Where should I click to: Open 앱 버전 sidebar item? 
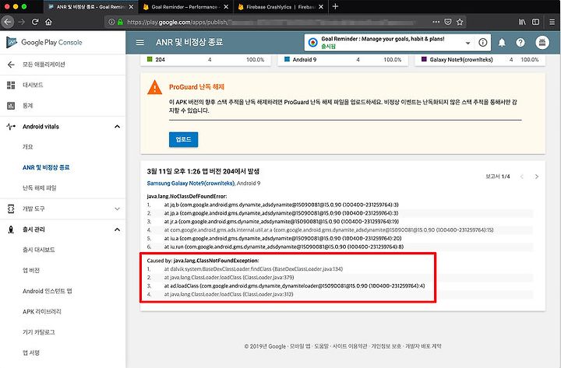pyautogui.click(x=30, y=271)
